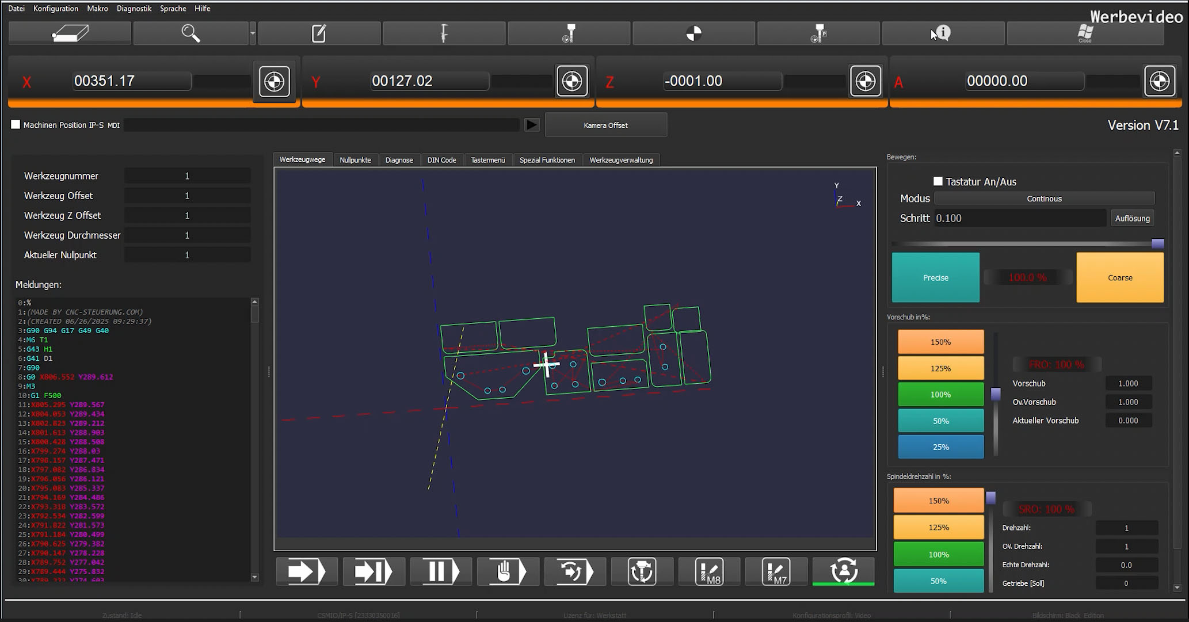Select the center finding (half-circle) toolbar icon

point(693,33)
